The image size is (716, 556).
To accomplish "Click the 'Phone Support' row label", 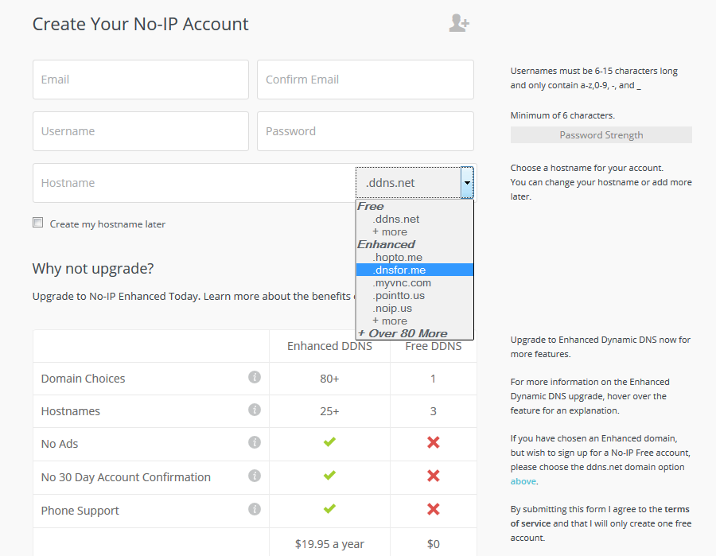I will coord(80,511).
